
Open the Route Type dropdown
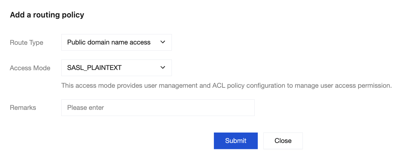(x=116, y=42)
